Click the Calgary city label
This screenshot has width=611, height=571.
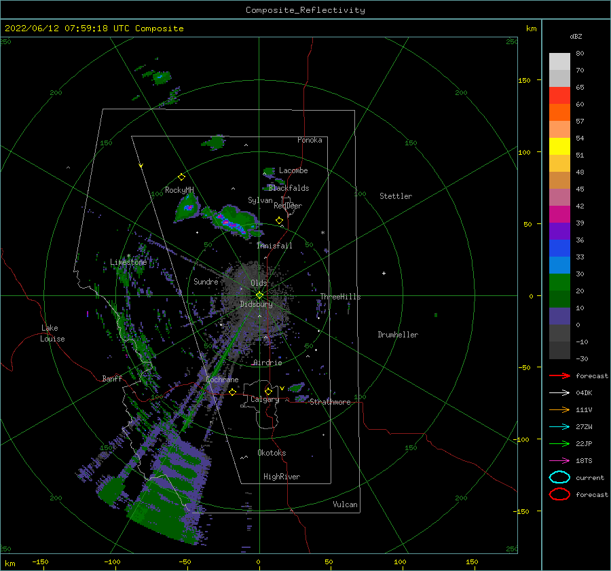[265, 399]
